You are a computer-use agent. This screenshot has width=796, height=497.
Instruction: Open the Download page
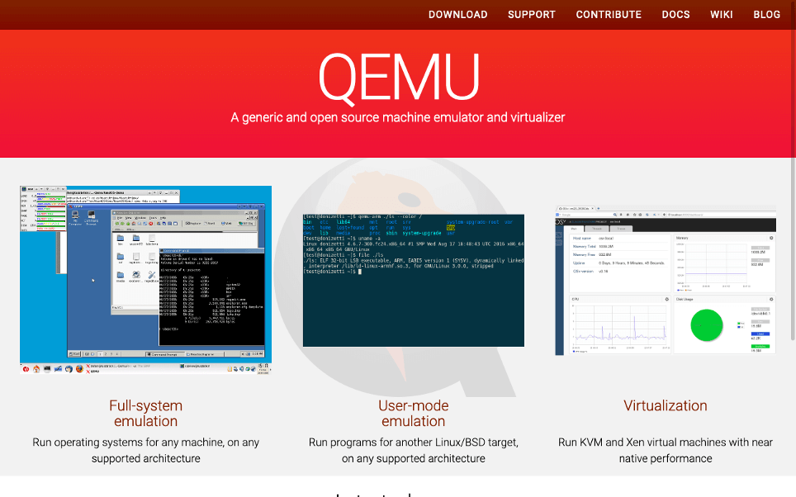point(457,15)
